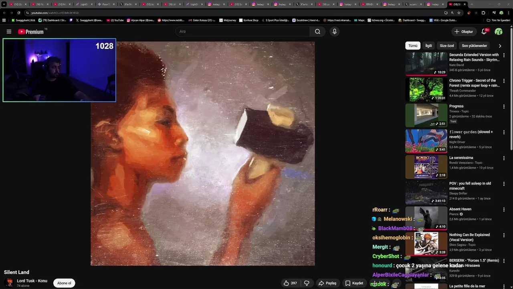Play La serenissima thumbnail
This screenshot has height=289, width=513.
426,167
